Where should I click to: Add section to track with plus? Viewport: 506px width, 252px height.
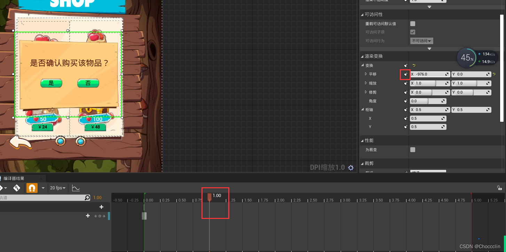(88, 216)
